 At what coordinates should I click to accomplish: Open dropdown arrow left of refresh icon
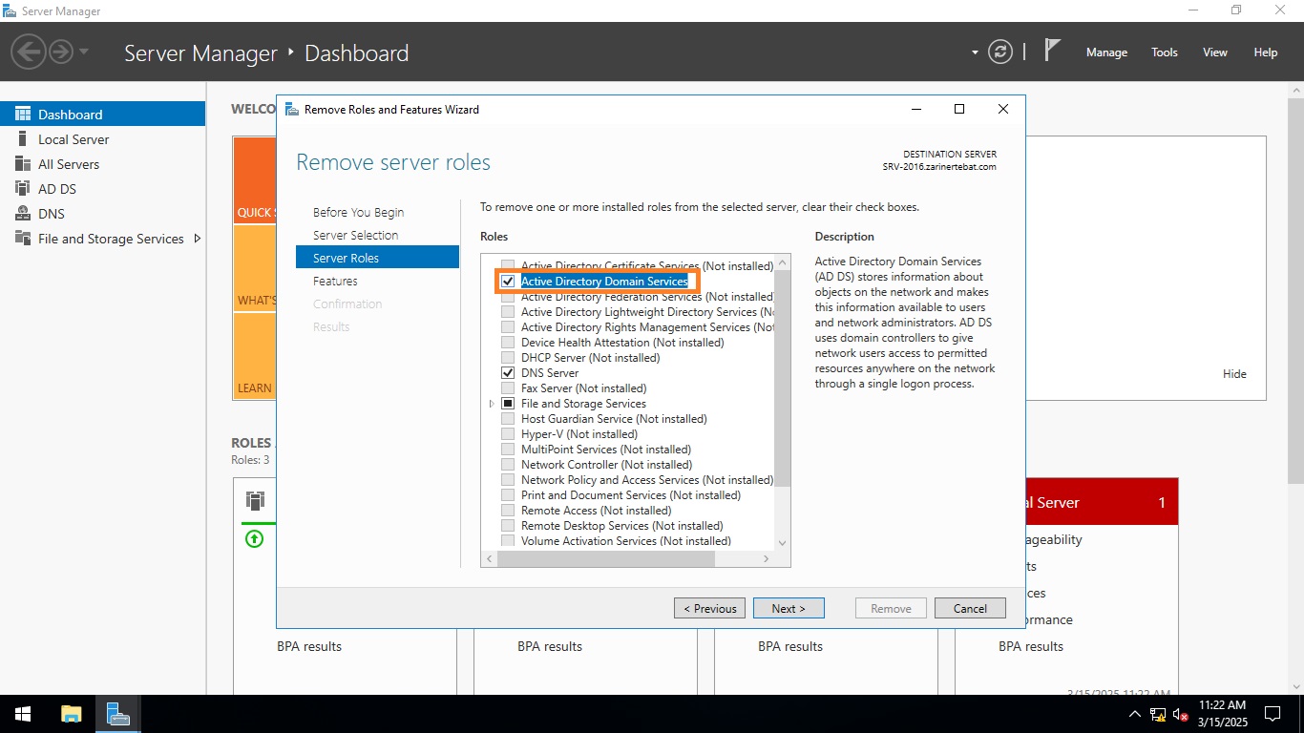975,52
